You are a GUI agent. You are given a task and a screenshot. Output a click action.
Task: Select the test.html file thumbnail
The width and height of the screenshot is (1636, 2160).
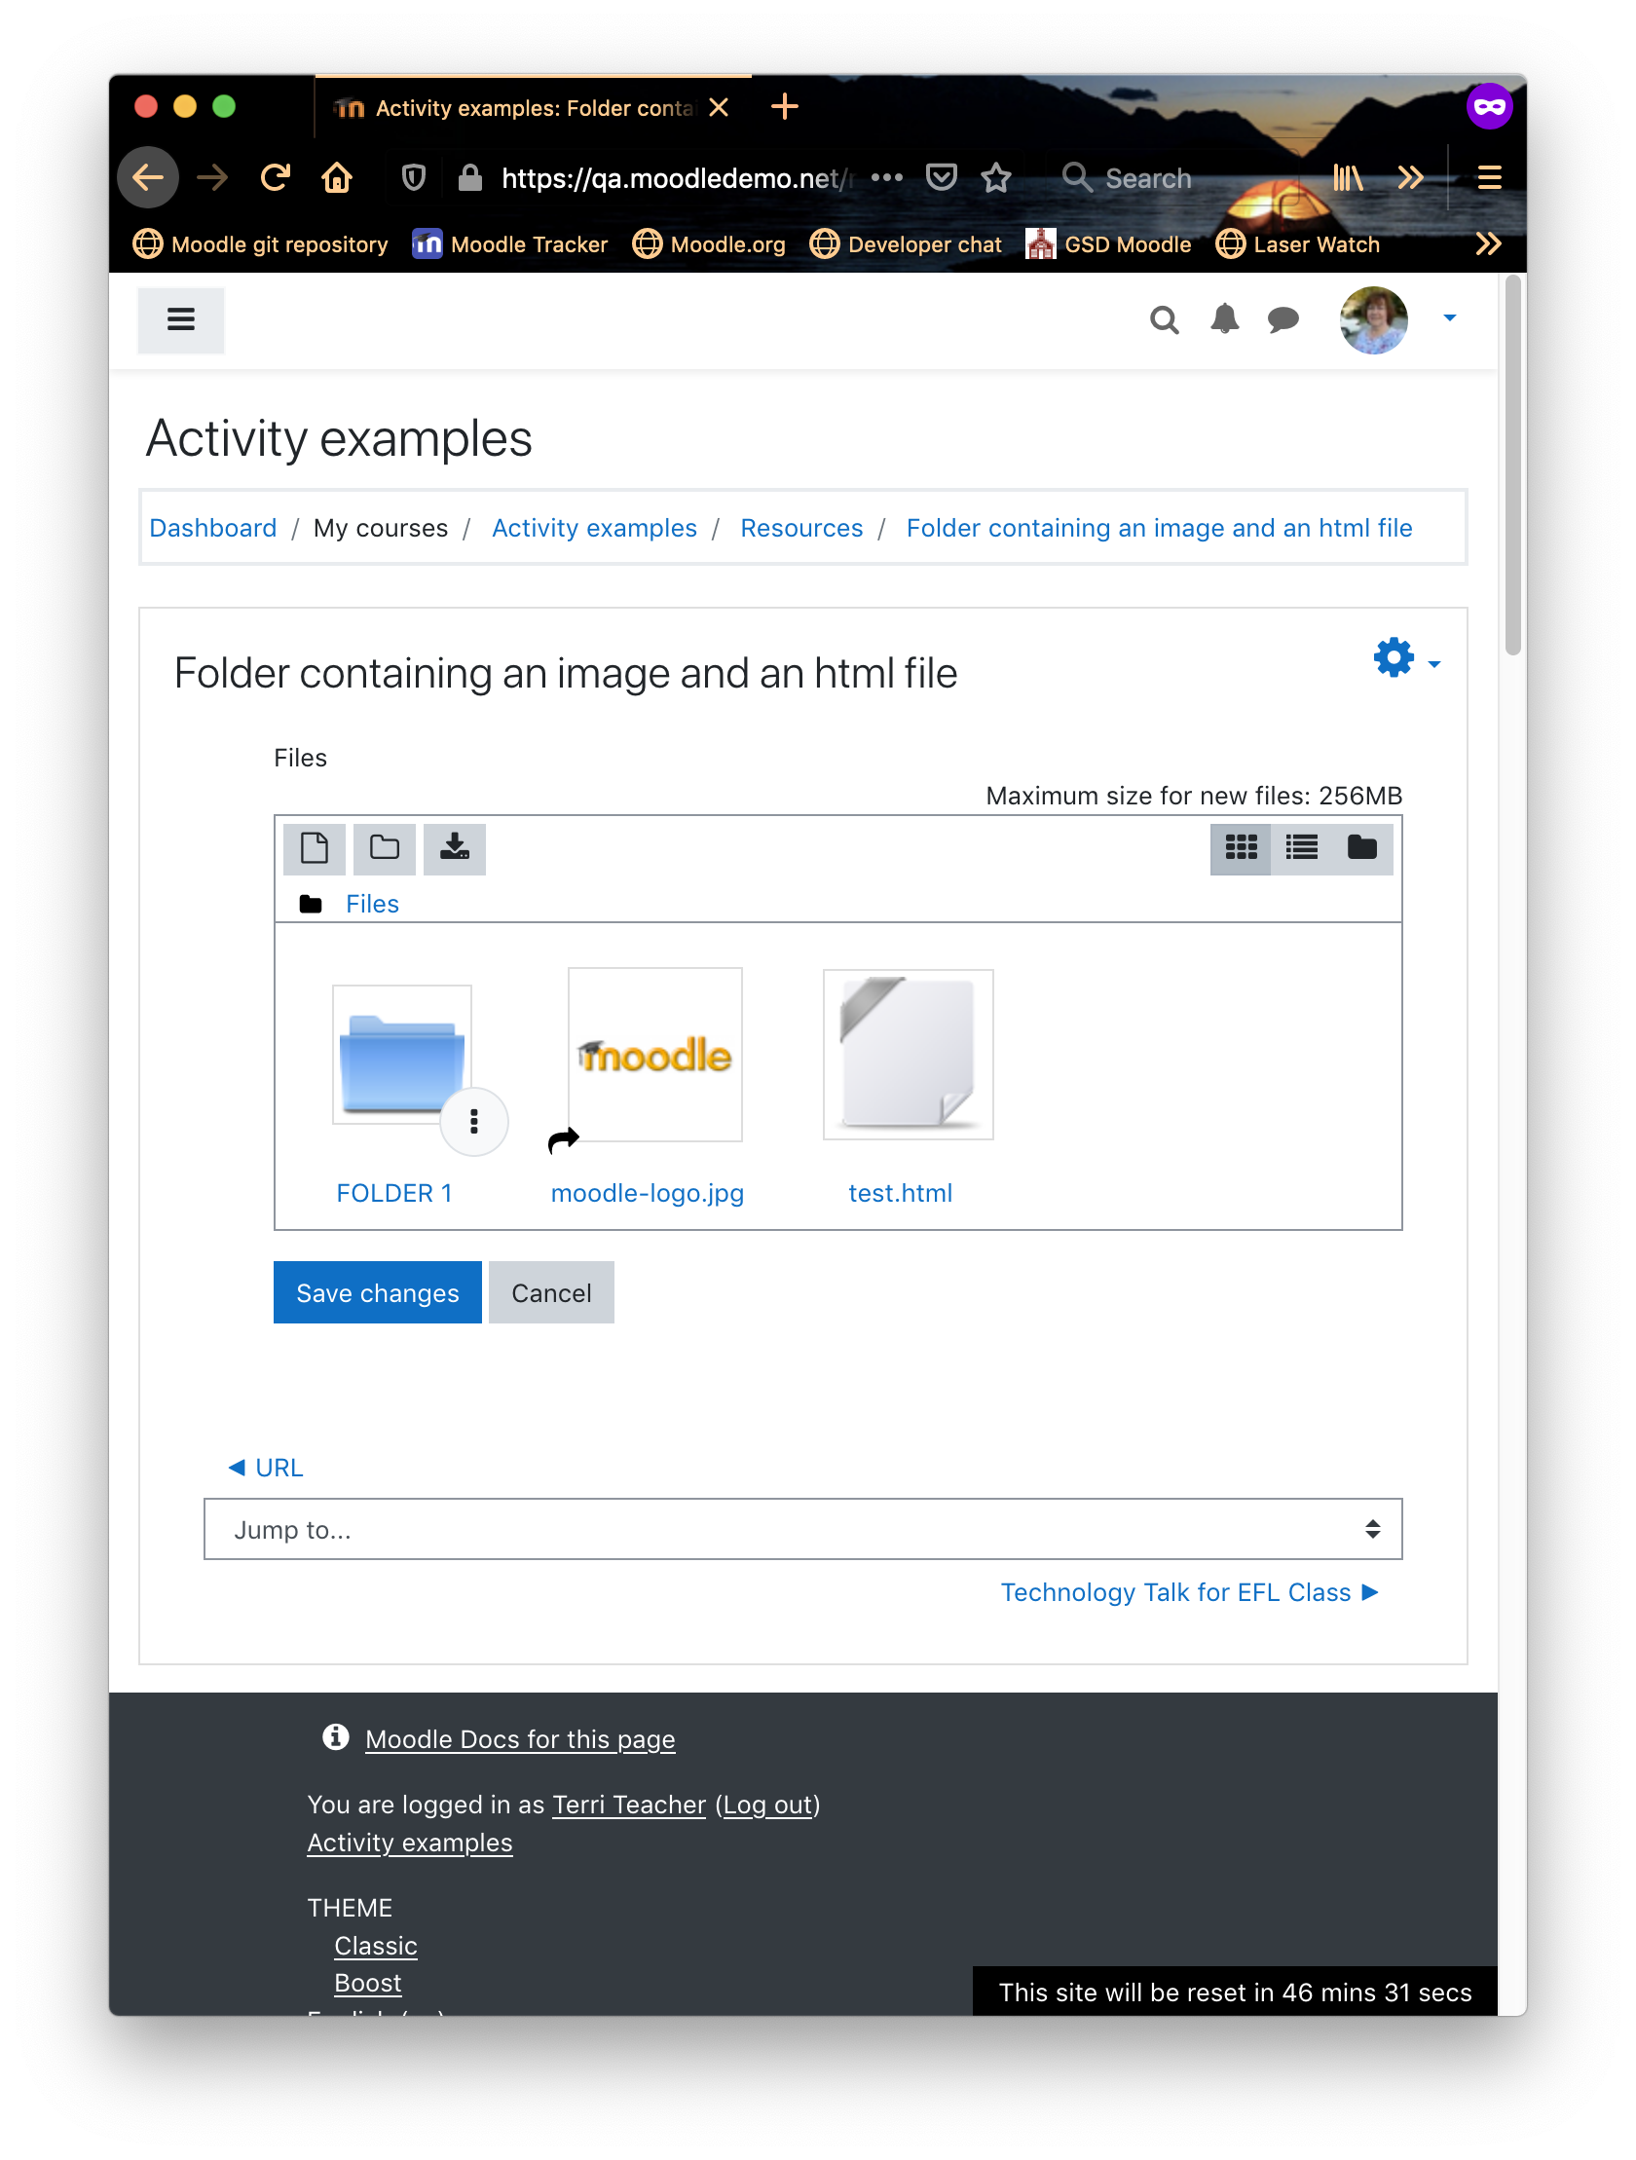click(x=908, y=1055)
